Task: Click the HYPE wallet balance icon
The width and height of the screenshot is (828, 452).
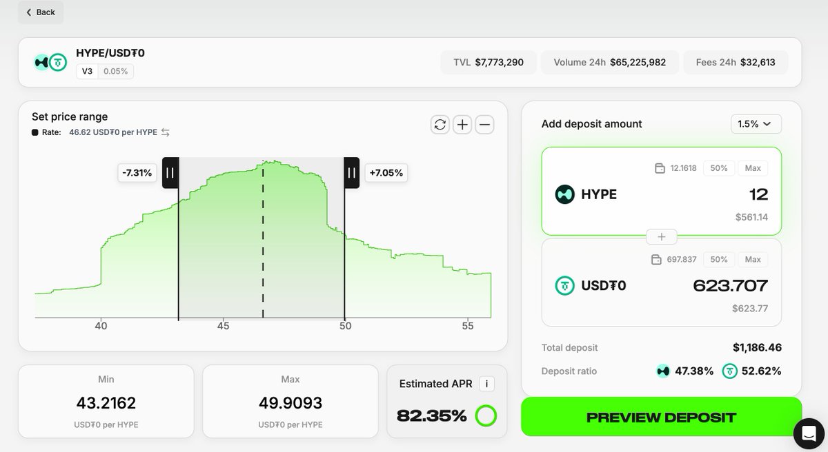Action: (x=660, y=168)
